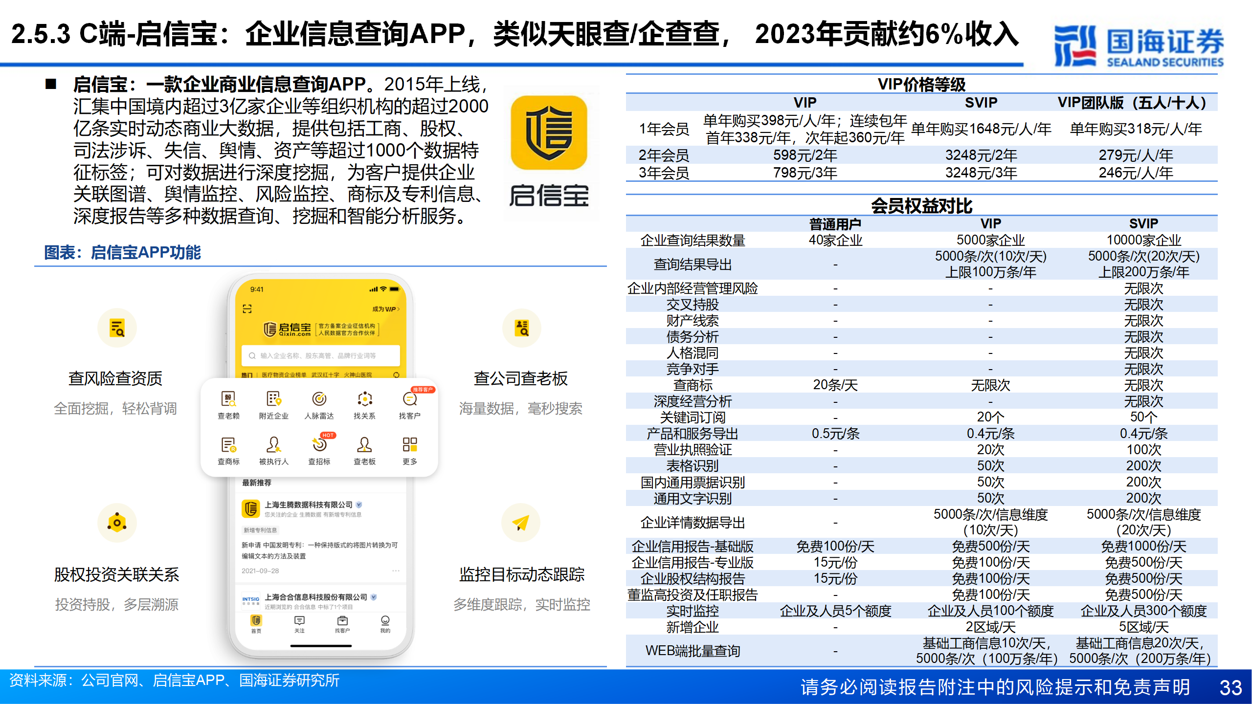Image resolution: width=1252 pixels, height=704 pixels.
Task: Click the 企业及人员5个额度 cell
Action: pyautogui.click(x=835, y=611)
